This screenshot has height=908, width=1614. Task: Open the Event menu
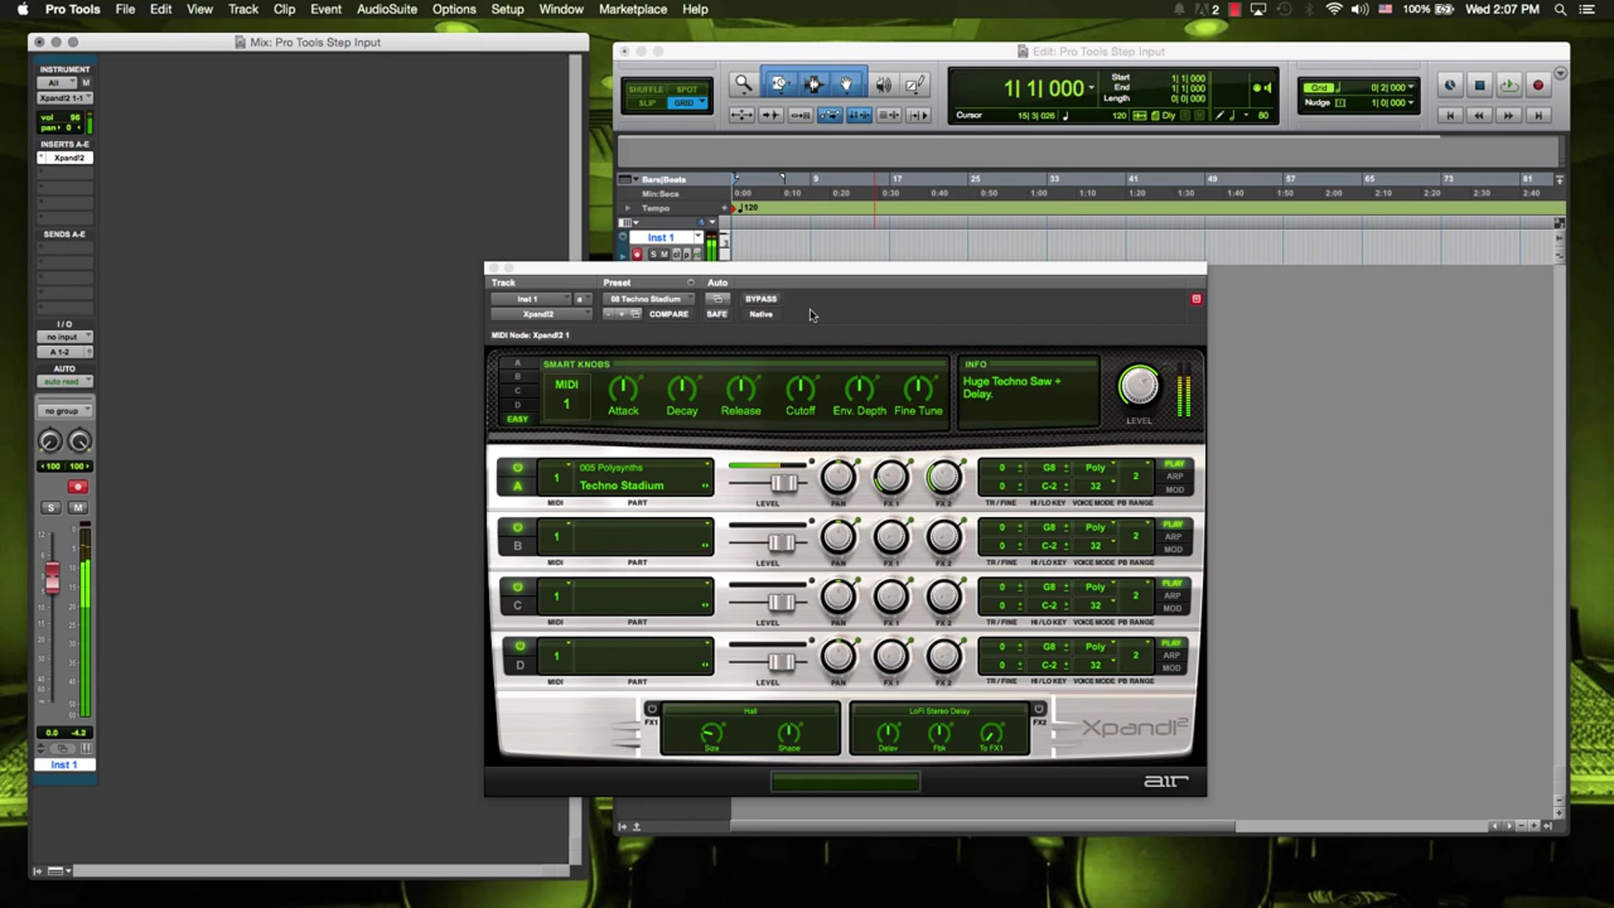click(x=325, y=9)
